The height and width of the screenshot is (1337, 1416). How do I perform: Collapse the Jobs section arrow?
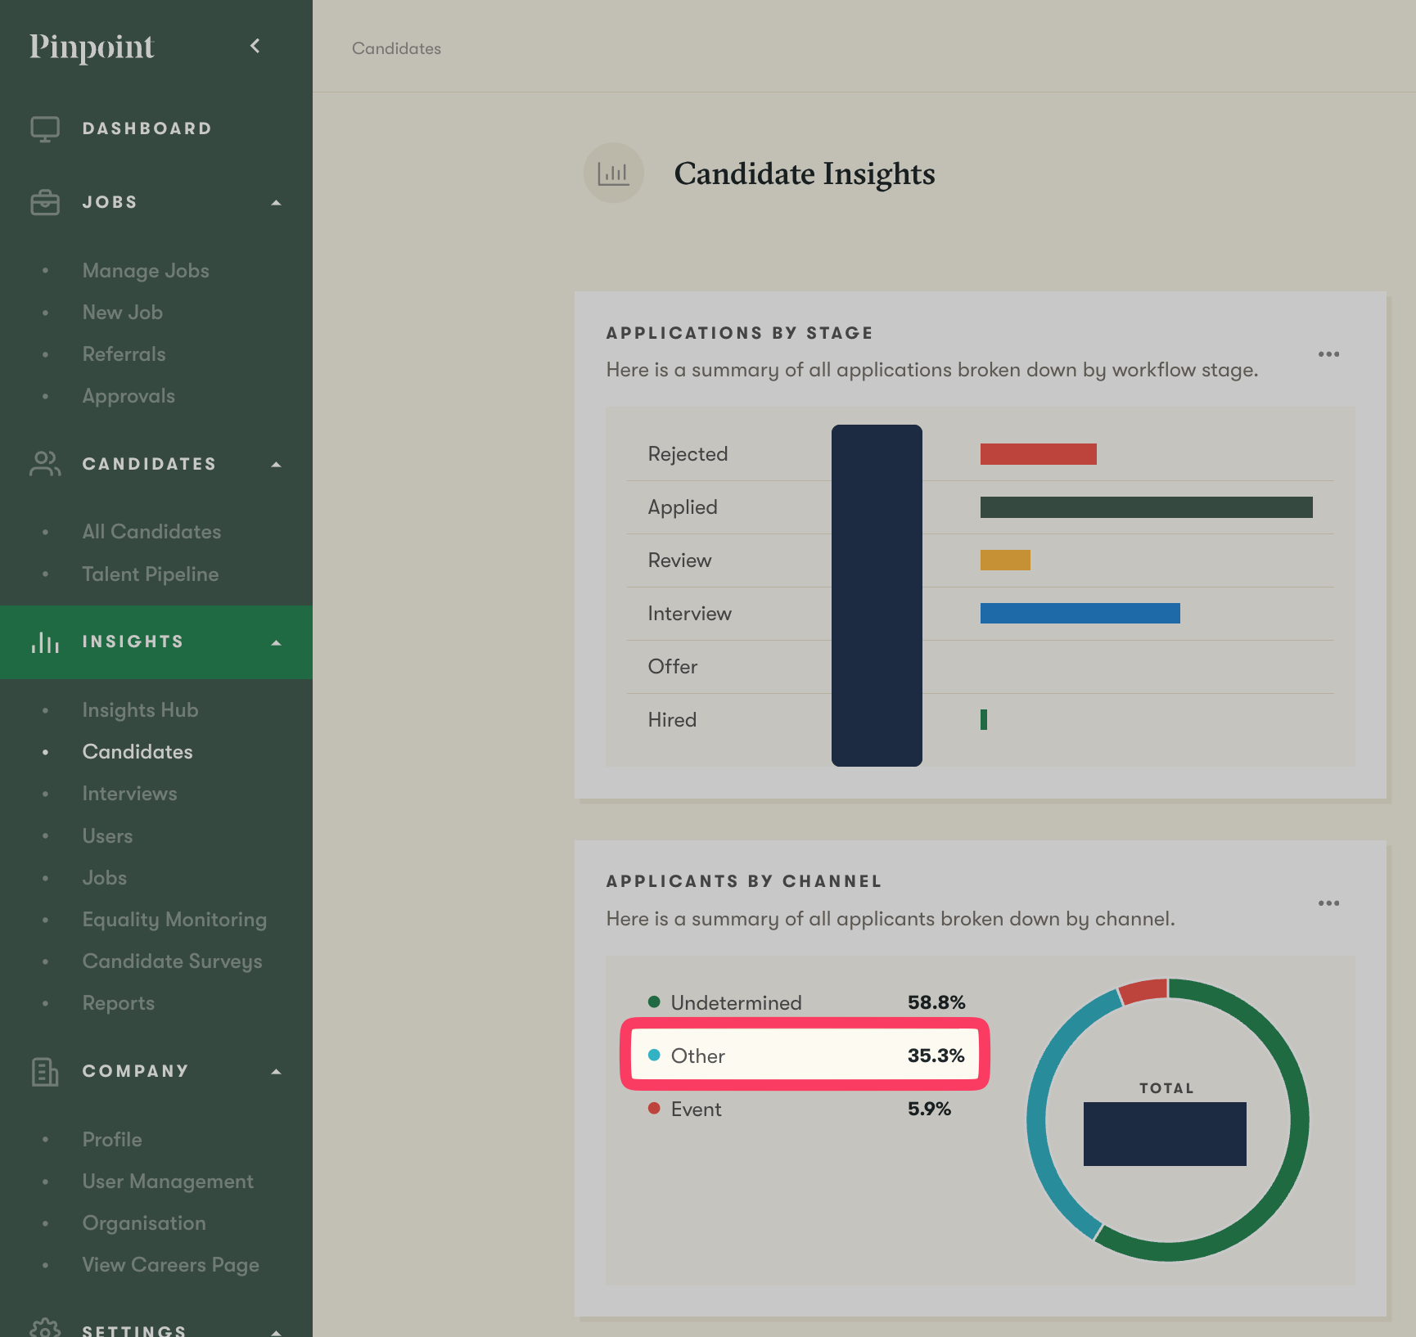coord(277,203)
